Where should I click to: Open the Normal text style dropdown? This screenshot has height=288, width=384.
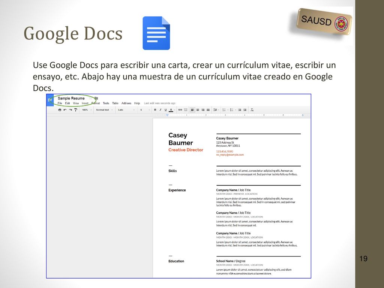pyautogui.click(x=104, y=110)
